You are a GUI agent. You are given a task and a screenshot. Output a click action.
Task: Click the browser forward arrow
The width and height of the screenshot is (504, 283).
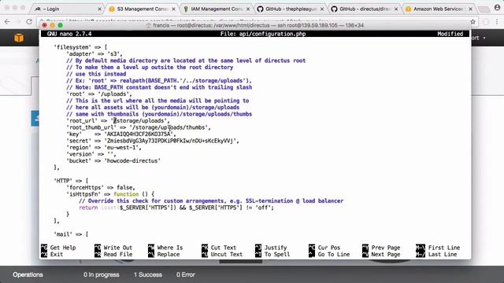(x=18, y=21)
